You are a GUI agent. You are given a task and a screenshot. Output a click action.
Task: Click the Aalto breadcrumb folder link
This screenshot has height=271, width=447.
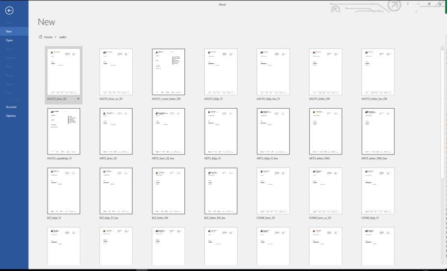63,37
